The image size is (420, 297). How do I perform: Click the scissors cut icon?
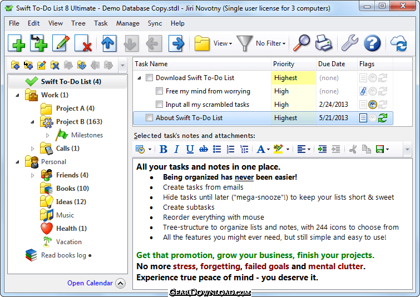[x=353, y=149]
